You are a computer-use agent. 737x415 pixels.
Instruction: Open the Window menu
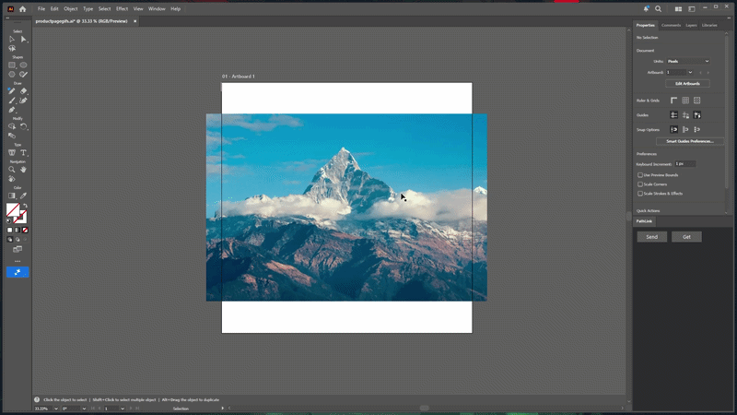coord(157,9)
